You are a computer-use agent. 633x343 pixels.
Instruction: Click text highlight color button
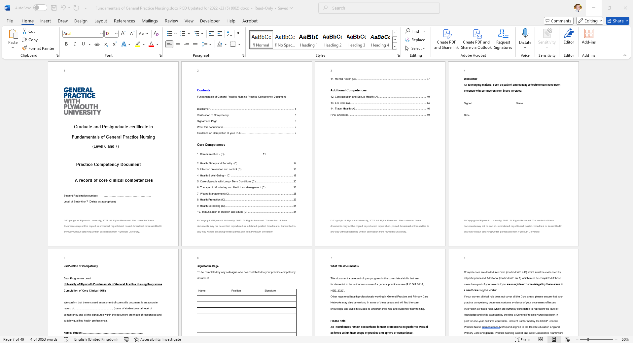138,44
